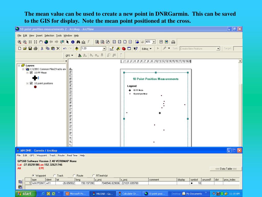Viewport: 262px width, 197px height.
Task: Select the Route radio button
Action: tap(74, 175)
